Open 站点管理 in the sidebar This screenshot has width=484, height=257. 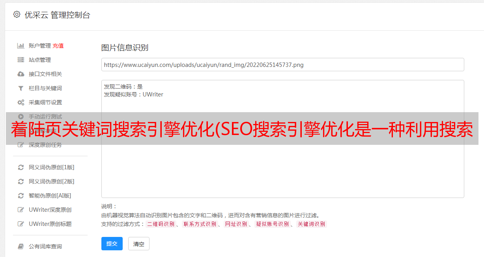coord(40,60)
